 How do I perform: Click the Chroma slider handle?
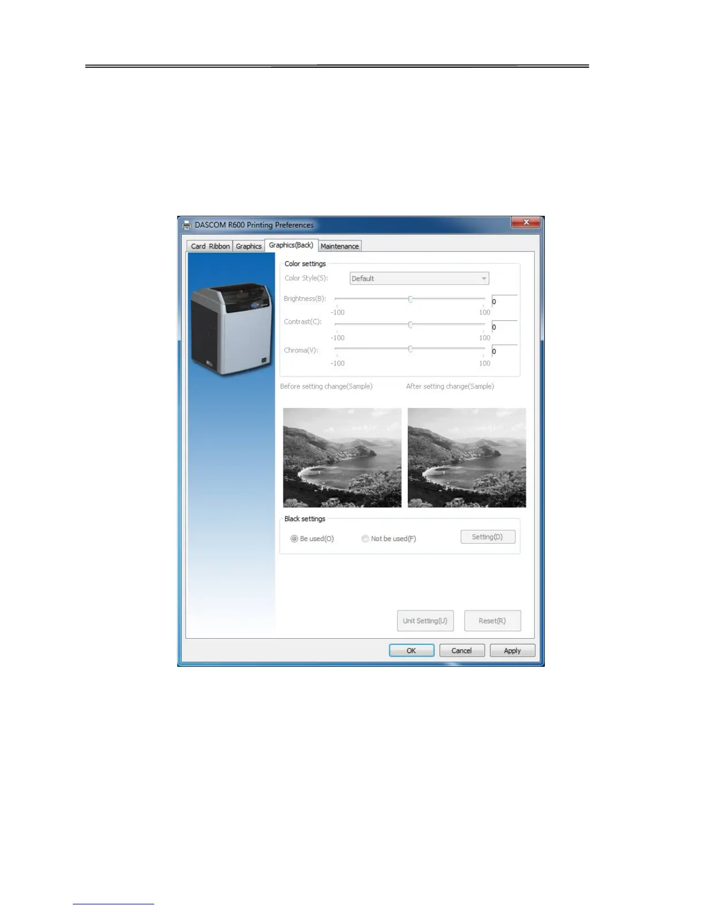point(411,349)
